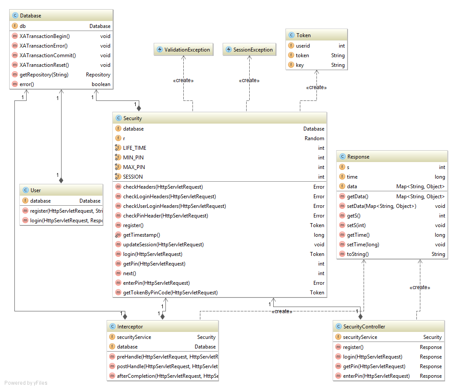Viewport: 457px width, 390px height.
Task: Select the preHandle method in Interceptor
Action: click(x=167, y=357)
